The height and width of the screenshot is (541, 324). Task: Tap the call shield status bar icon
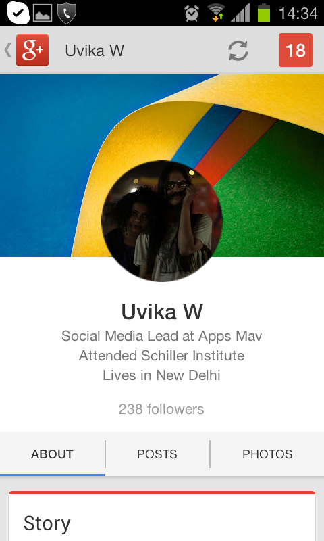point(66,13)
